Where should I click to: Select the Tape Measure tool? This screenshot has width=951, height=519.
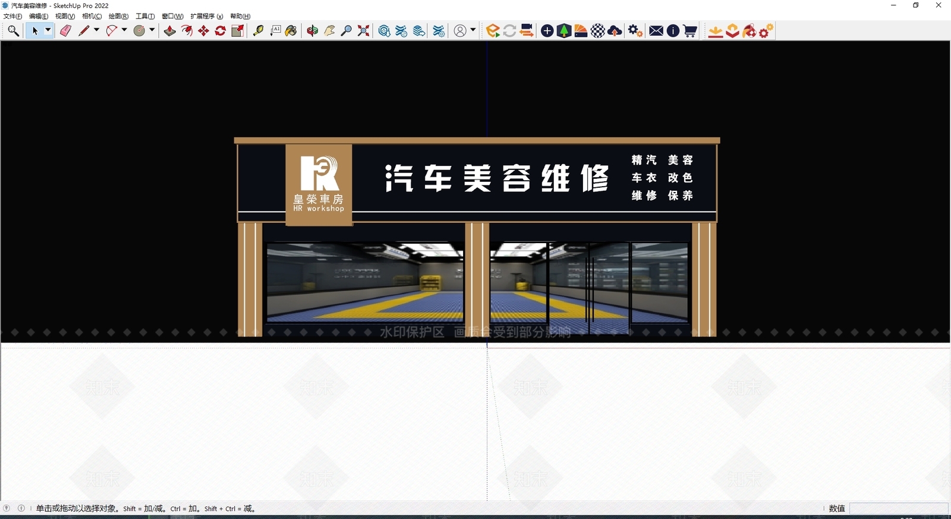click(x=258, y=31)
